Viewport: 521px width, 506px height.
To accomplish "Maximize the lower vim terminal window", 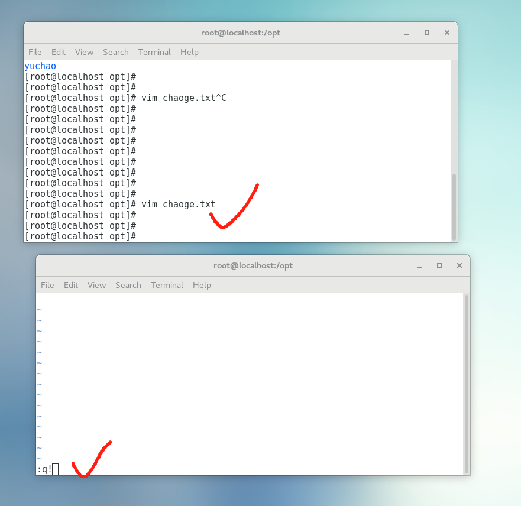I will 439,266.
